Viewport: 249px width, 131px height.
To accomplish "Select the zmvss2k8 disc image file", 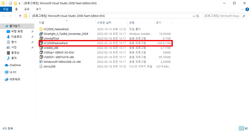I will (49, 66).
